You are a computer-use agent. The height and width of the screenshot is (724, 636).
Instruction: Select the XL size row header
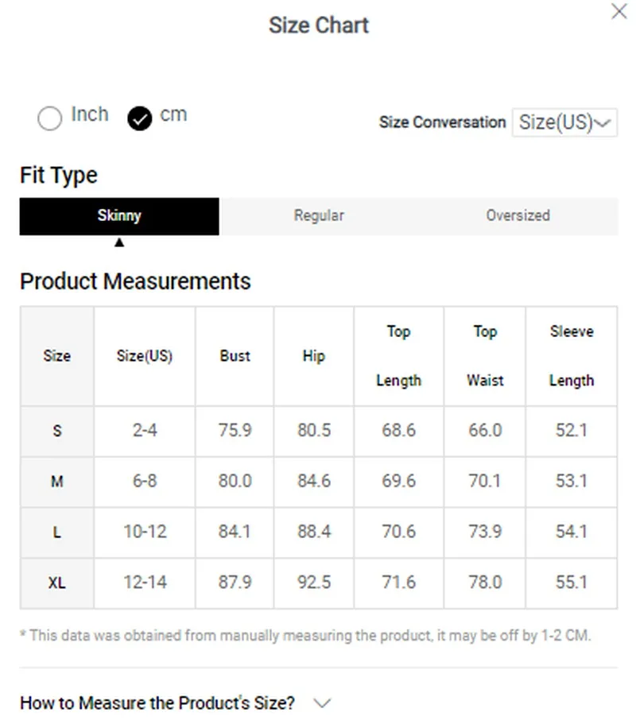pyautogui.click(x=56, y=583)
